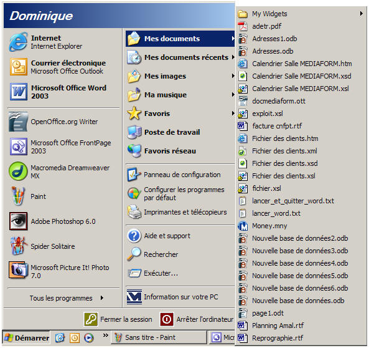Expand the Ma musique submenu arrow
Viewport: 369px width, 348px height.
(233, 94)
